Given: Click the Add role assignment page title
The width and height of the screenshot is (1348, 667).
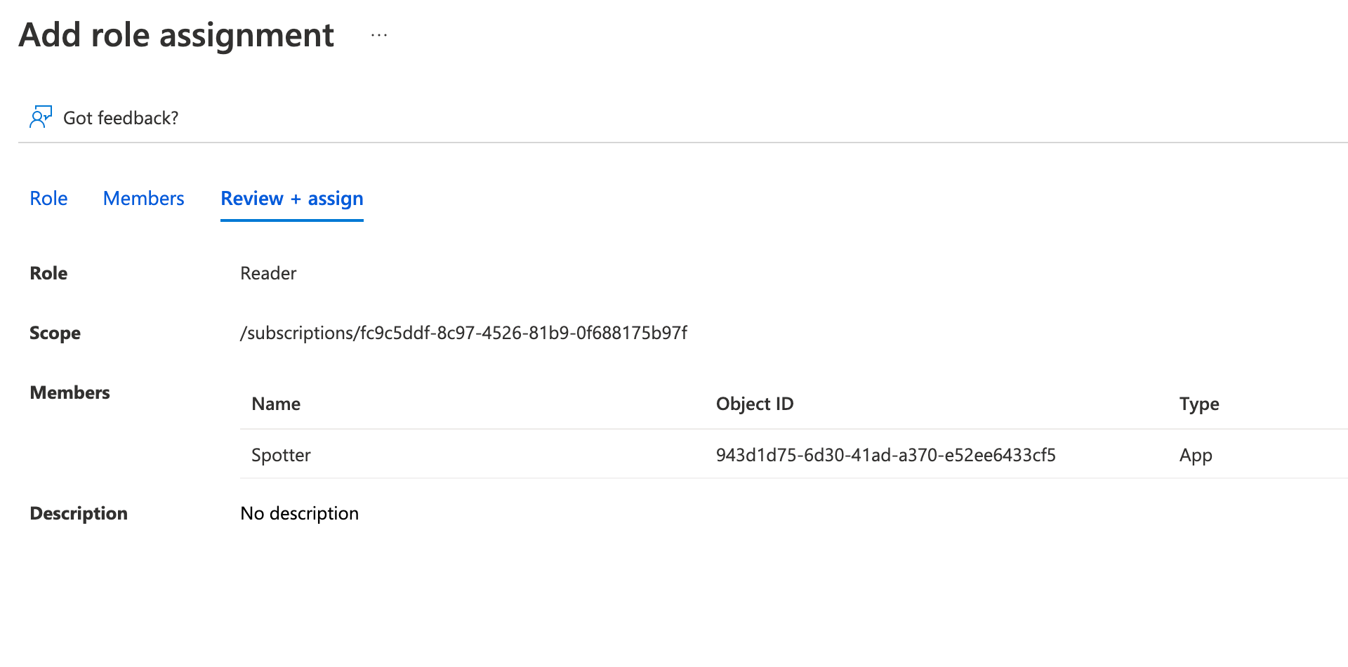Looking at the screenshot, I should [x=176, y=35].
